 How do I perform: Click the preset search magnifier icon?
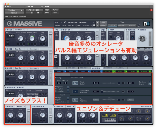[65, 22]
